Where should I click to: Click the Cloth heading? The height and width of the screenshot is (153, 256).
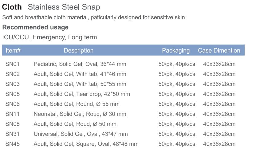pos(12,7)
